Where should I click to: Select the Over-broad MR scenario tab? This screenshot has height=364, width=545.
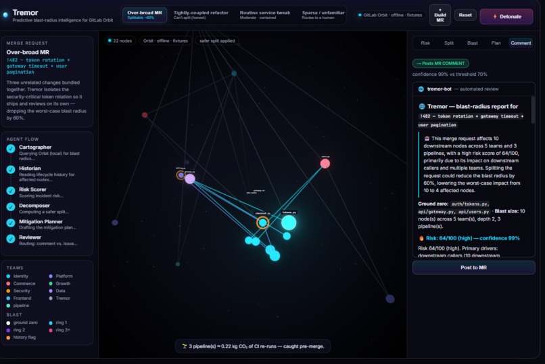coord(144,15)
